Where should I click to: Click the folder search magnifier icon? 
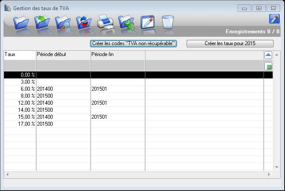[63, 23]
